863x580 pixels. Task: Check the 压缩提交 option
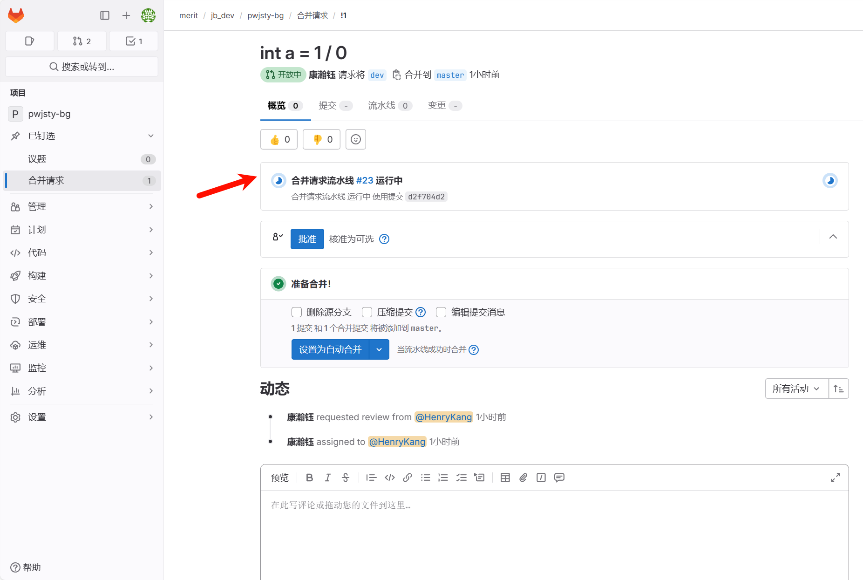point(367,312)
